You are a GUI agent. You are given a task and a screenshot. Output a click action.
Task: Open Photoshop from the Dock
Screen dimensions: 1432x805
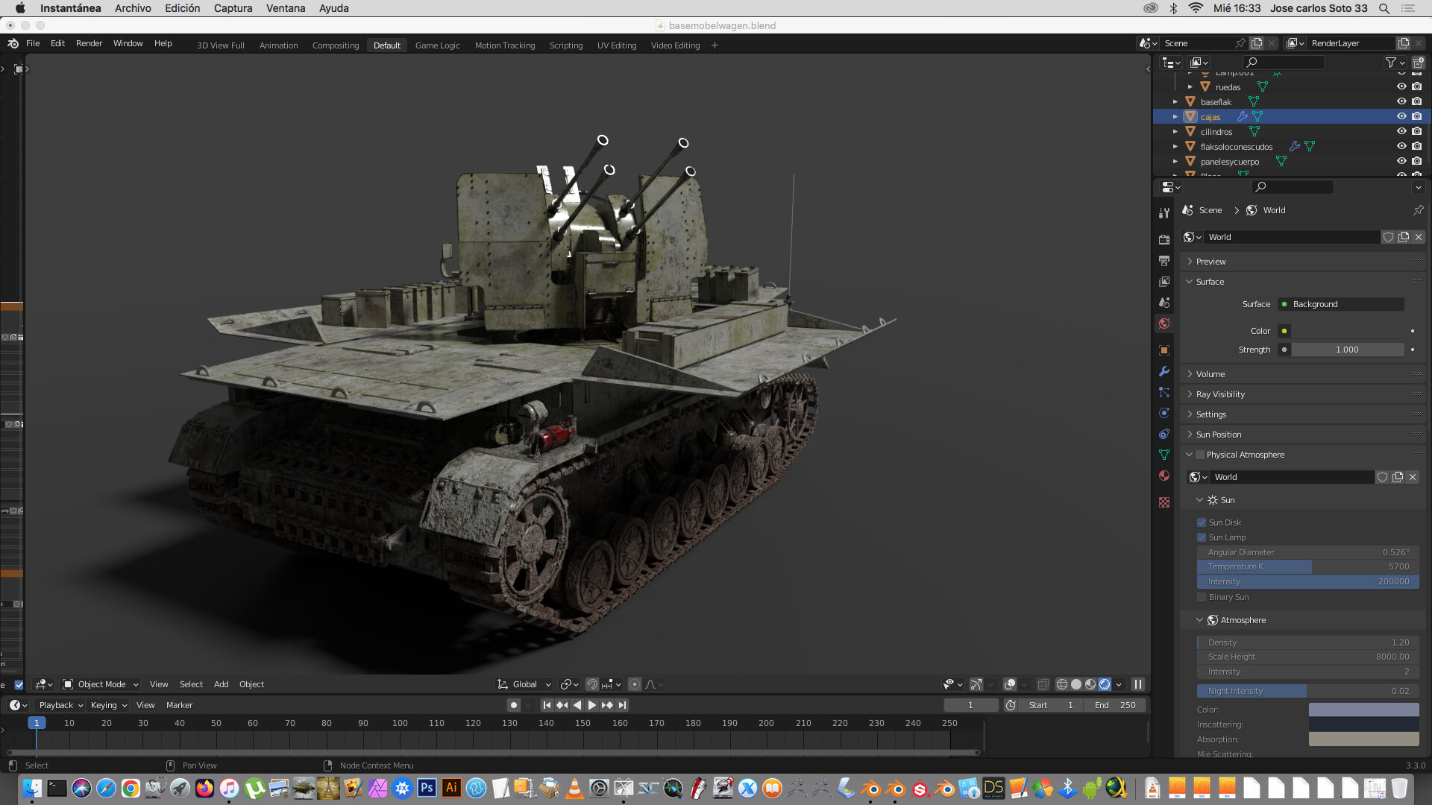(427, 788)
